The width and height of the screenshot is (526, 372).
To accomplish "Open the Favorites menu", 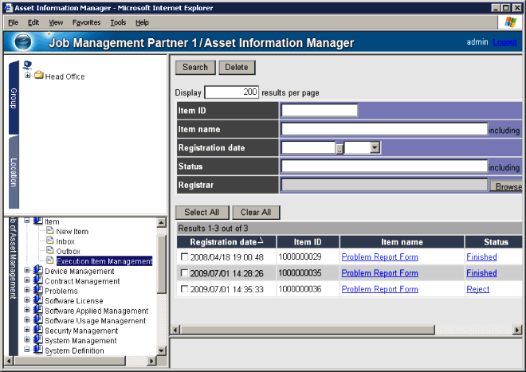I will pos(86,22).
